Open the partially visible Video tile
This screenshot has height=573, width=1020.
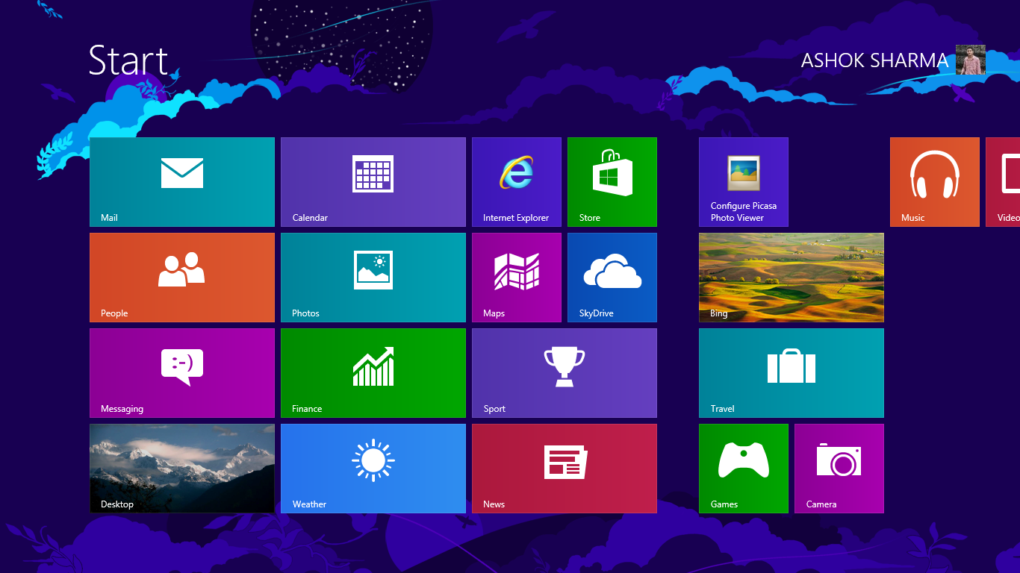tap(1003, 182)
